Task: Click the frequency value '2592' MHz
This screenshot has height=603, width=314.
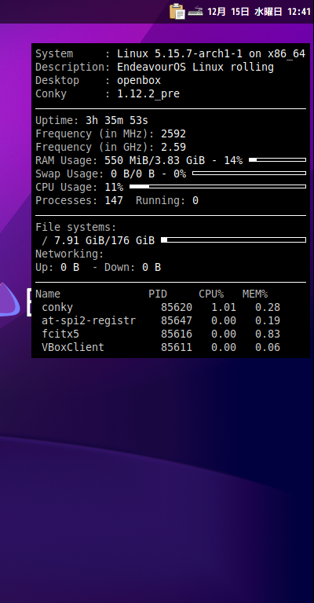Action: tap(173, 133)
